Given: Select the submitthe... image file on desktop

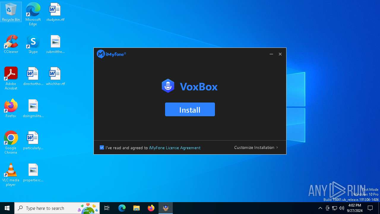Looking at the screenshot, I should pos(55,44).
